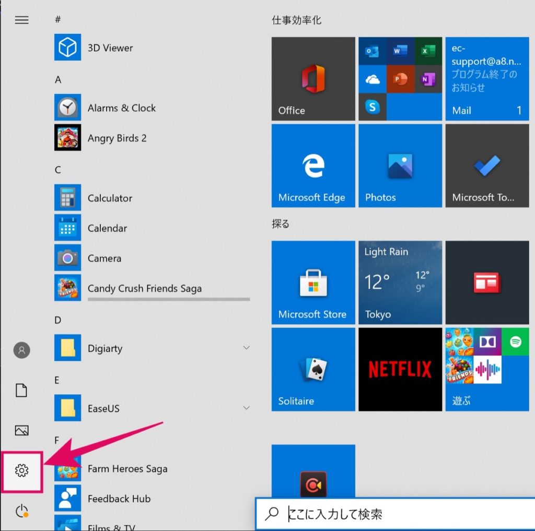Open Candy Crush Friends Saga

click(152, 288)
